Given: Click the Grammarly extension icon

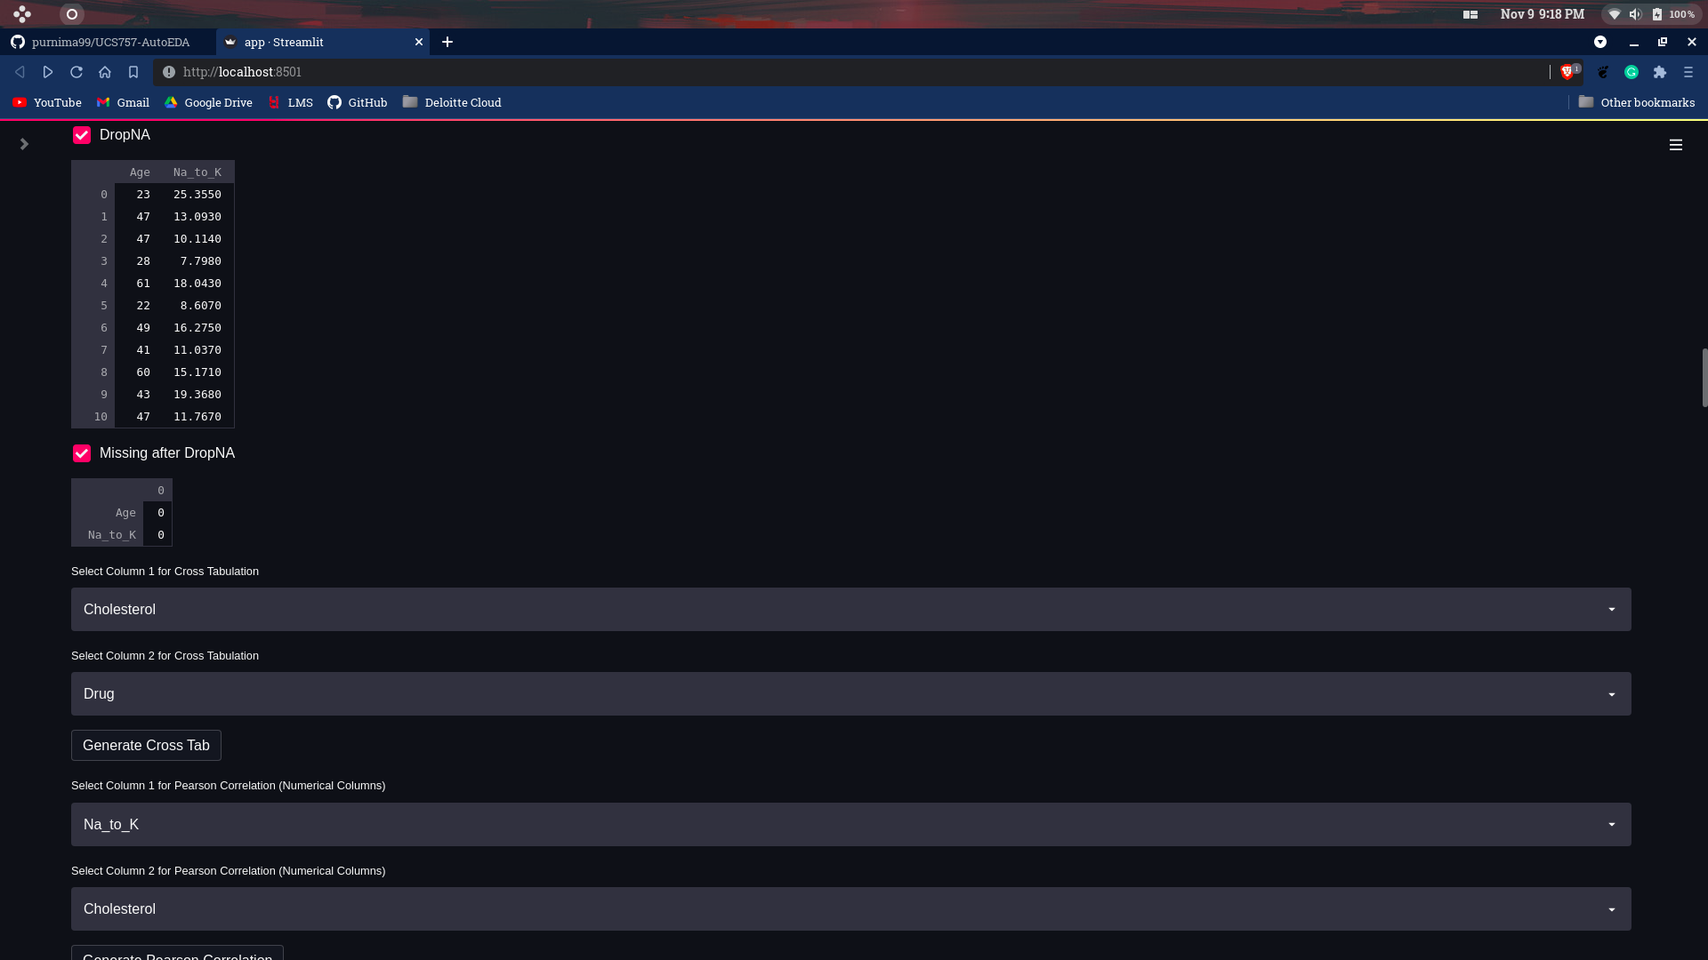Looking at the screenshot, I should (1631, 72).
